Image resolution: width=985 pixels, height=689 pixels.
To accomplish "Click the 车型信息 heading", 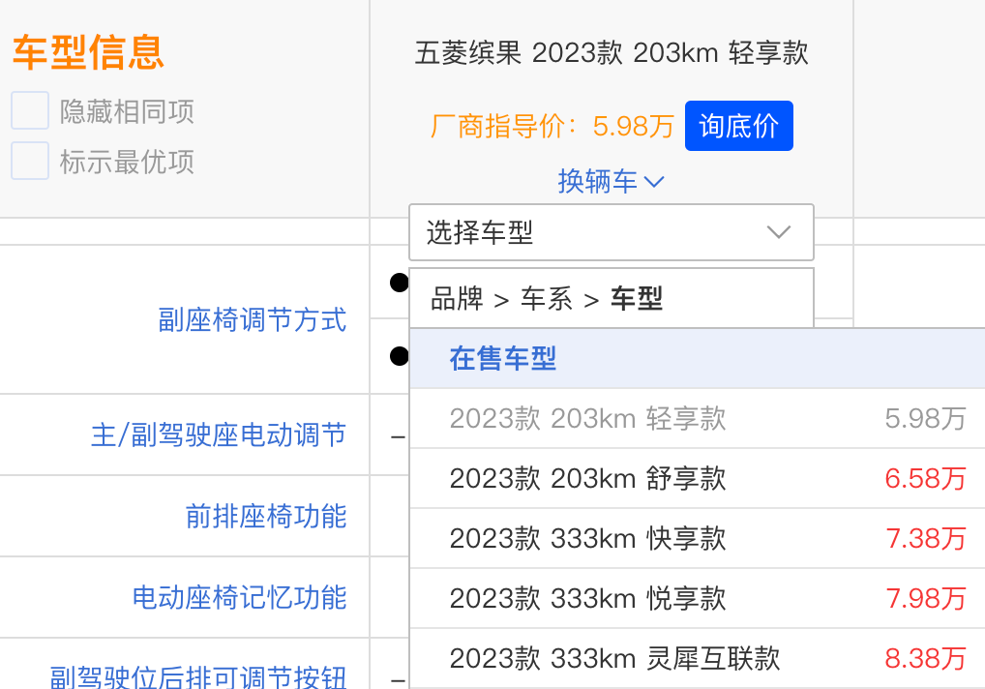I will coord(89,52).
